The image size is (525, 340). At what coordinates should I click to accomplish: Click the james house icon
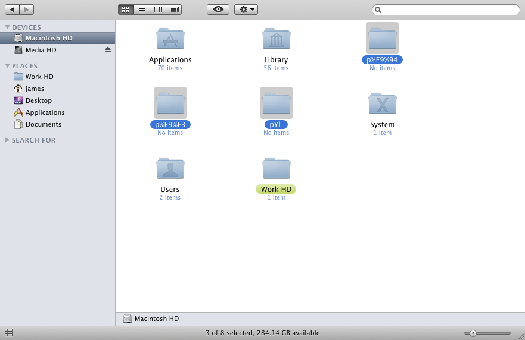coord(18,88)
